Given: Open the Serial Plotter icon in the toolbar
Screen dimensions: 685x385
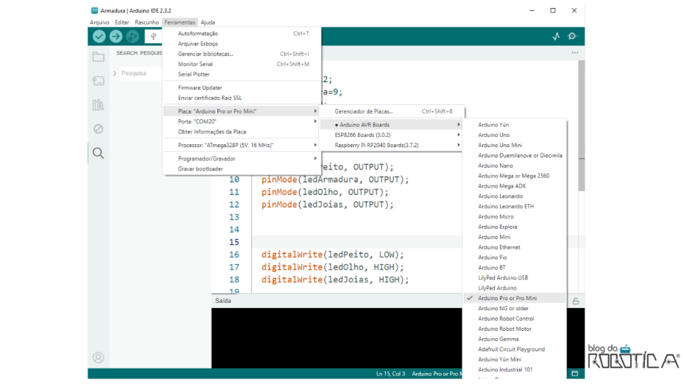Looking at the screenshot, I should (556, 36).
